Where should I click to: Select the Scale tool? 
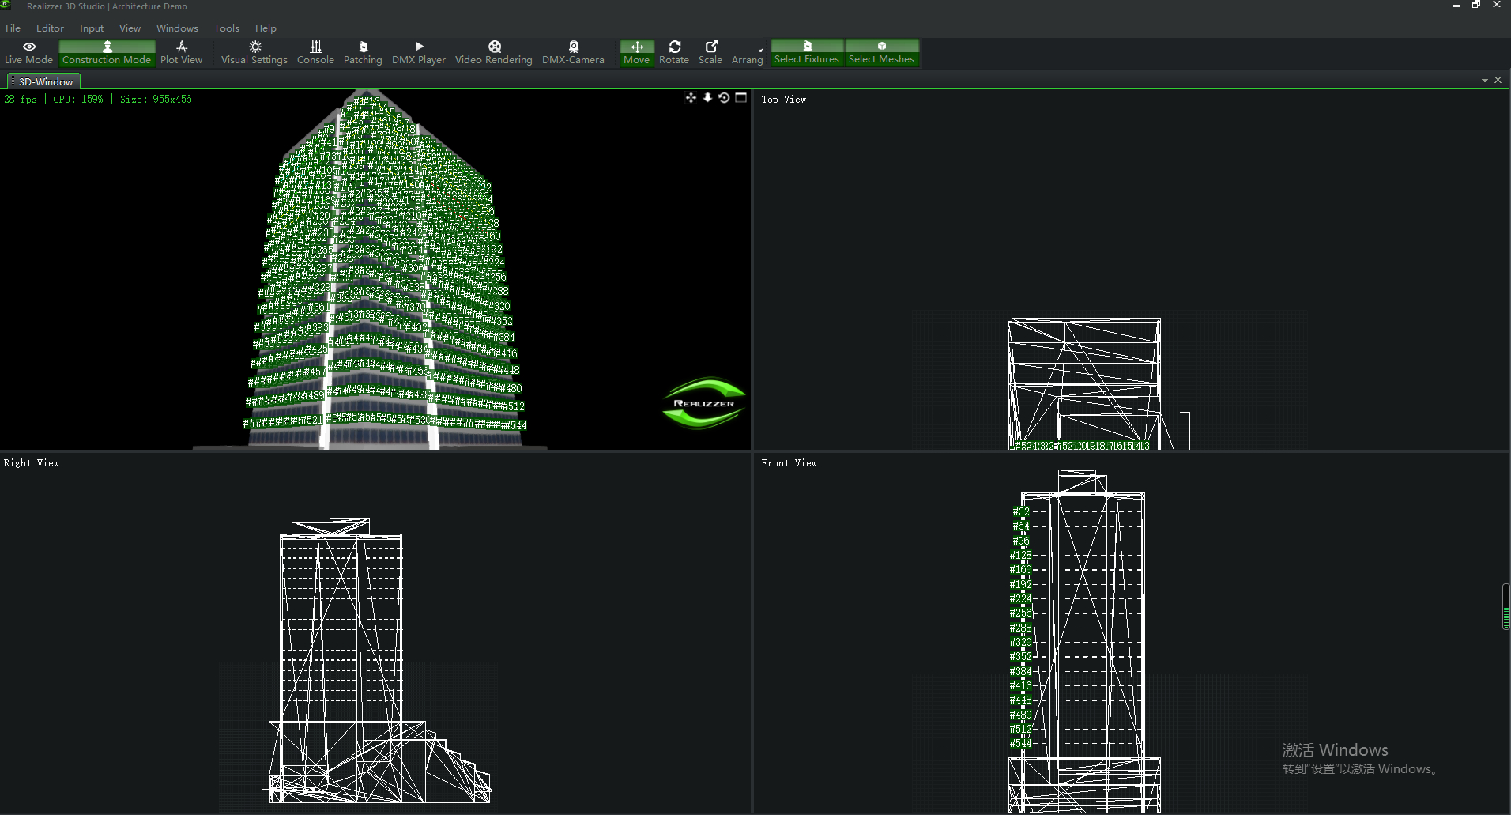(x=710, y=53)
